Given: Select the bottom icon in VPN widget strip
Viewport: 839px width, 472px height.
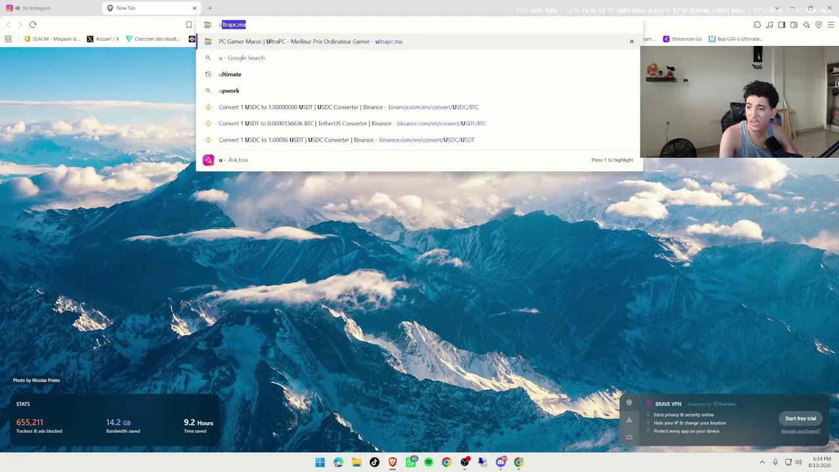Looking at the screenshot, I should (x=629, y=437).
